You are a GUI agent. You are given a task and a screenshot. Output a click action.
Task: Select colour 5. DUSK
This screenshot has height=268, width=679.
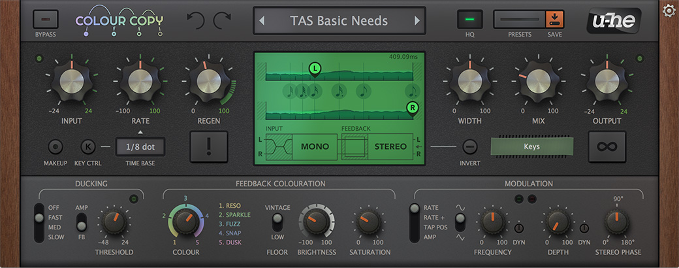pyautogui.click(x=230, y=243)
